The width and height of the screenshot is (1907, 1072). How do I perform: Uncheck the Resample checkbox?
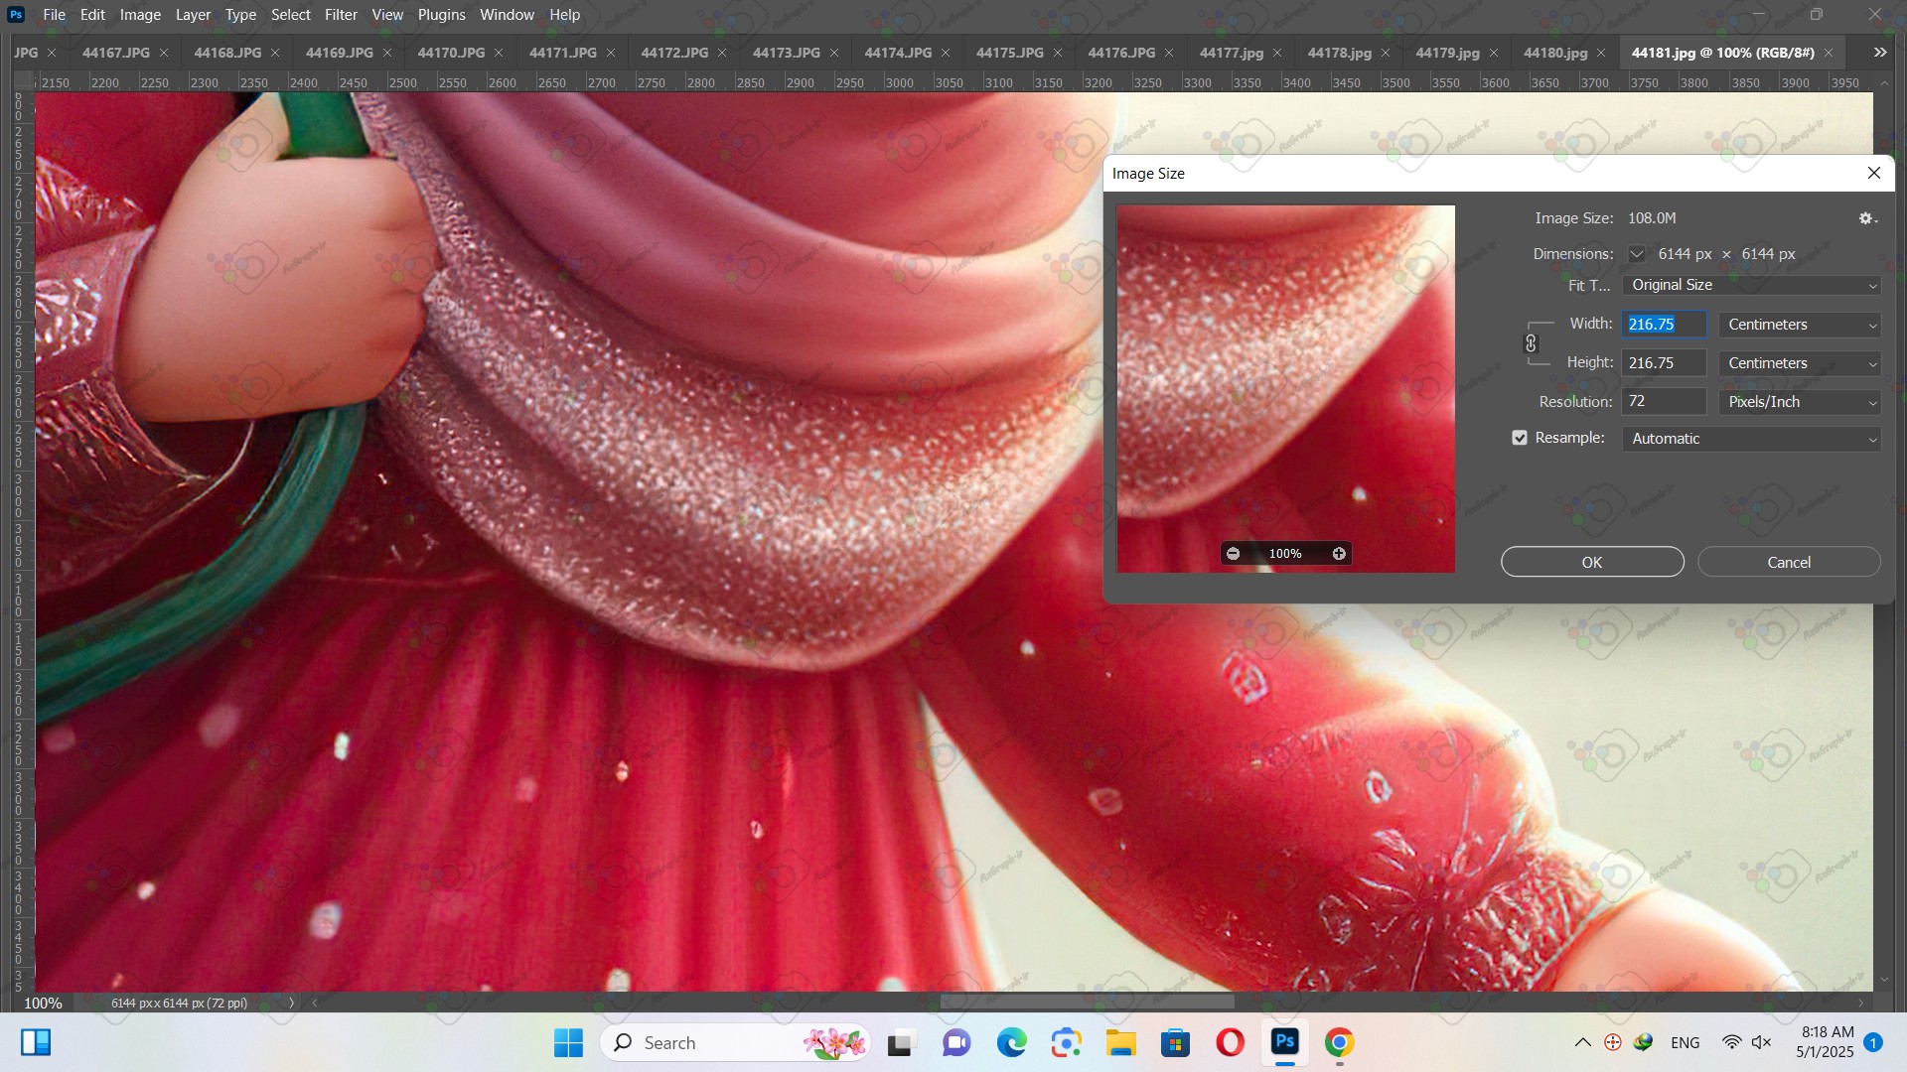[1519, 438]
